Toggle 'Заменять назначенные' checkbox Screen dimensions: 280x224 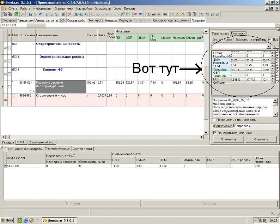click(215, 133)
